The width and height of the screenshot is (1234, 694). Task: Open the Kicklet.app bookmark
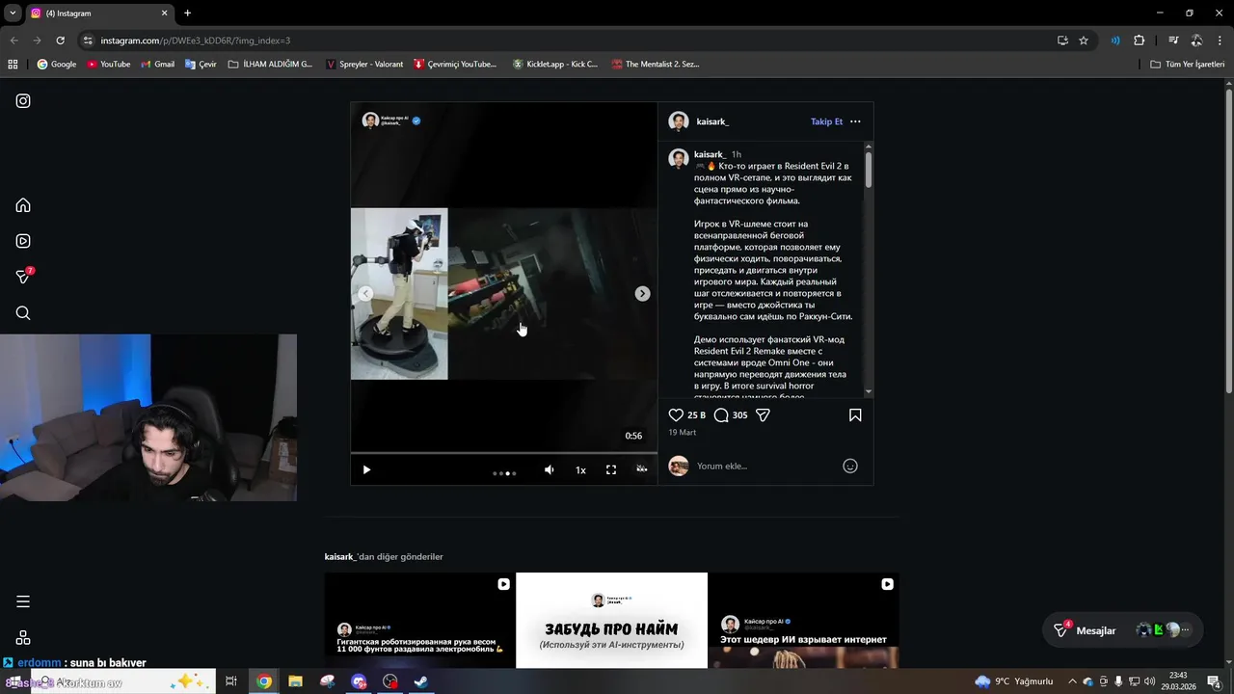(555, 64)
